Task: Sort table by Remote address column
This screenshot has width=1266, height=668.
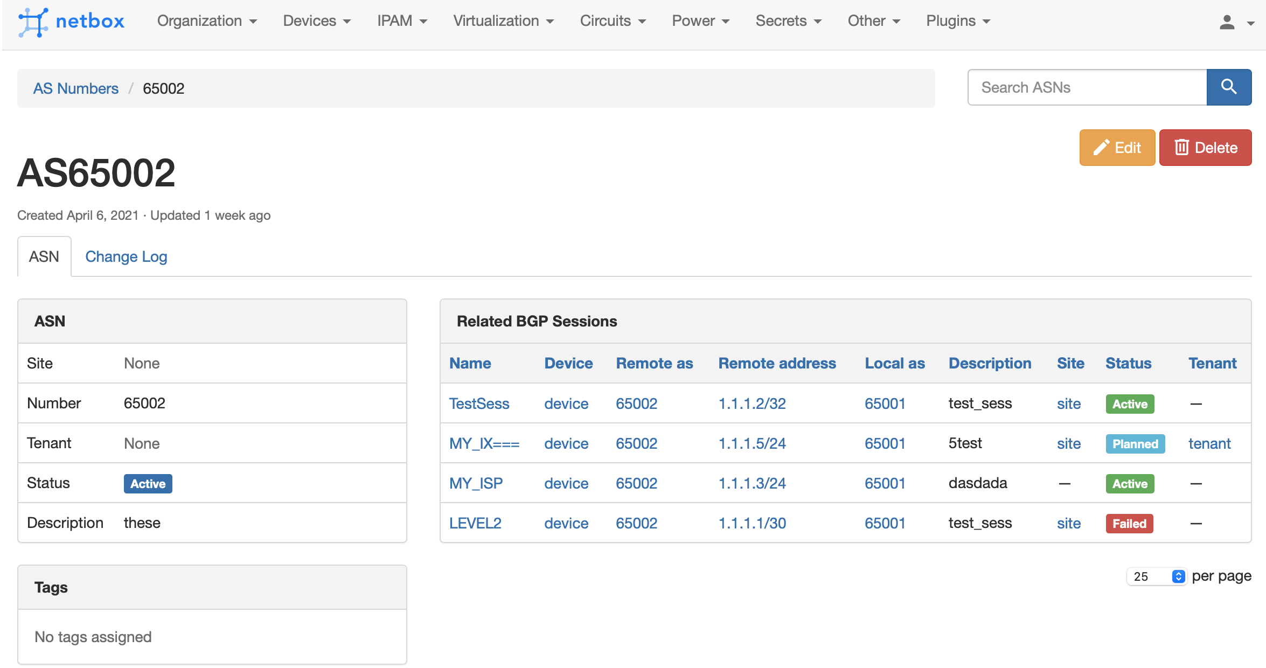Action: pyautogui.click(x=777, y=363)
